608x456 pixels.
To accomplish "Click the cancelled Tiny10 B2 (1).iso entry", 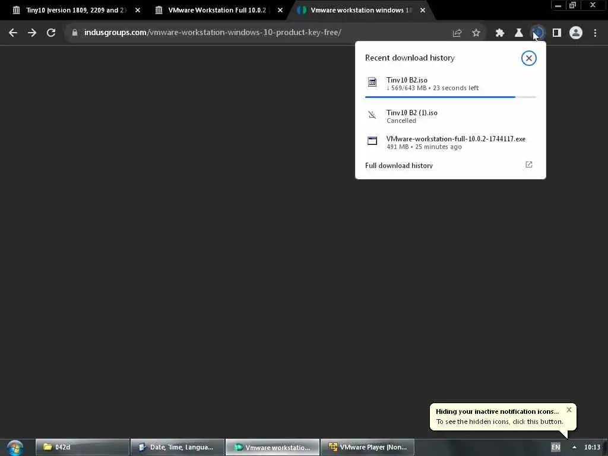I will pyautogui.click(x=451, y=116).
